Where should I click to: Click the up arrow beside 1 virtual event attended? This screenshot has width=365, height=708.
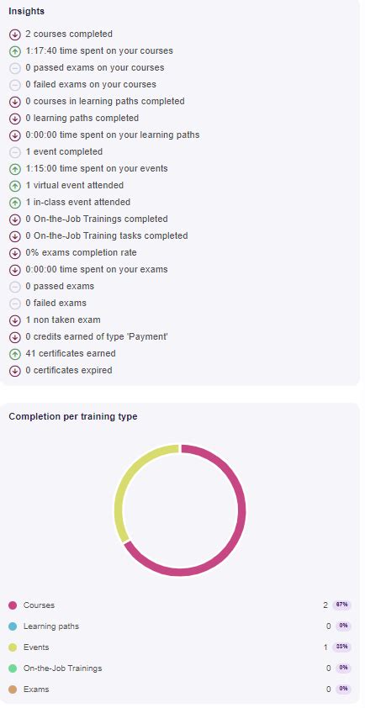point(15,186)
